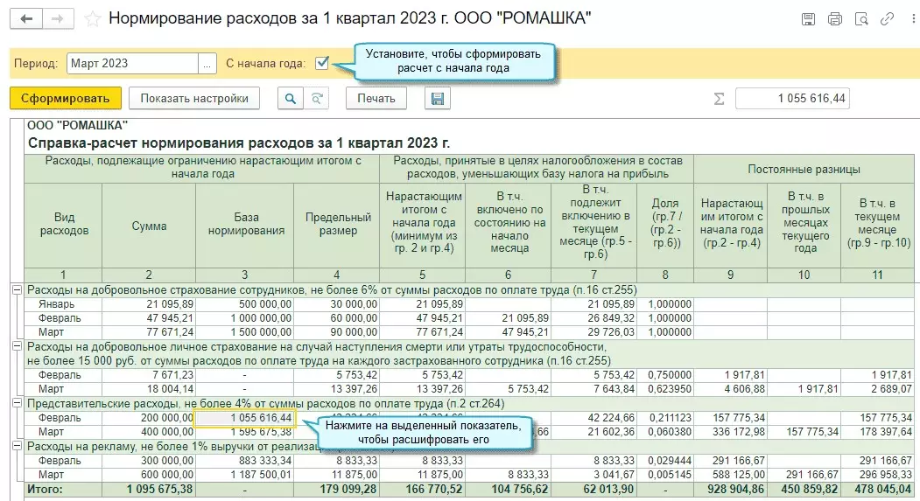Select share value 0,005145
The height and width of the screenshot is (501, 920).
[665, 475]
